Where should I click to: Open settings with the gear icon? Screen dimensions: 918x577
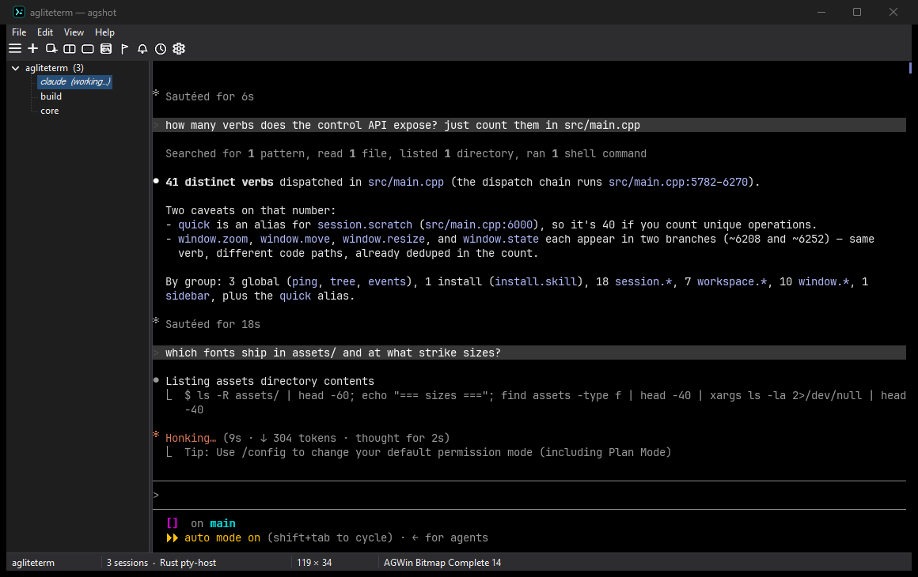click(x=179, y=48)
